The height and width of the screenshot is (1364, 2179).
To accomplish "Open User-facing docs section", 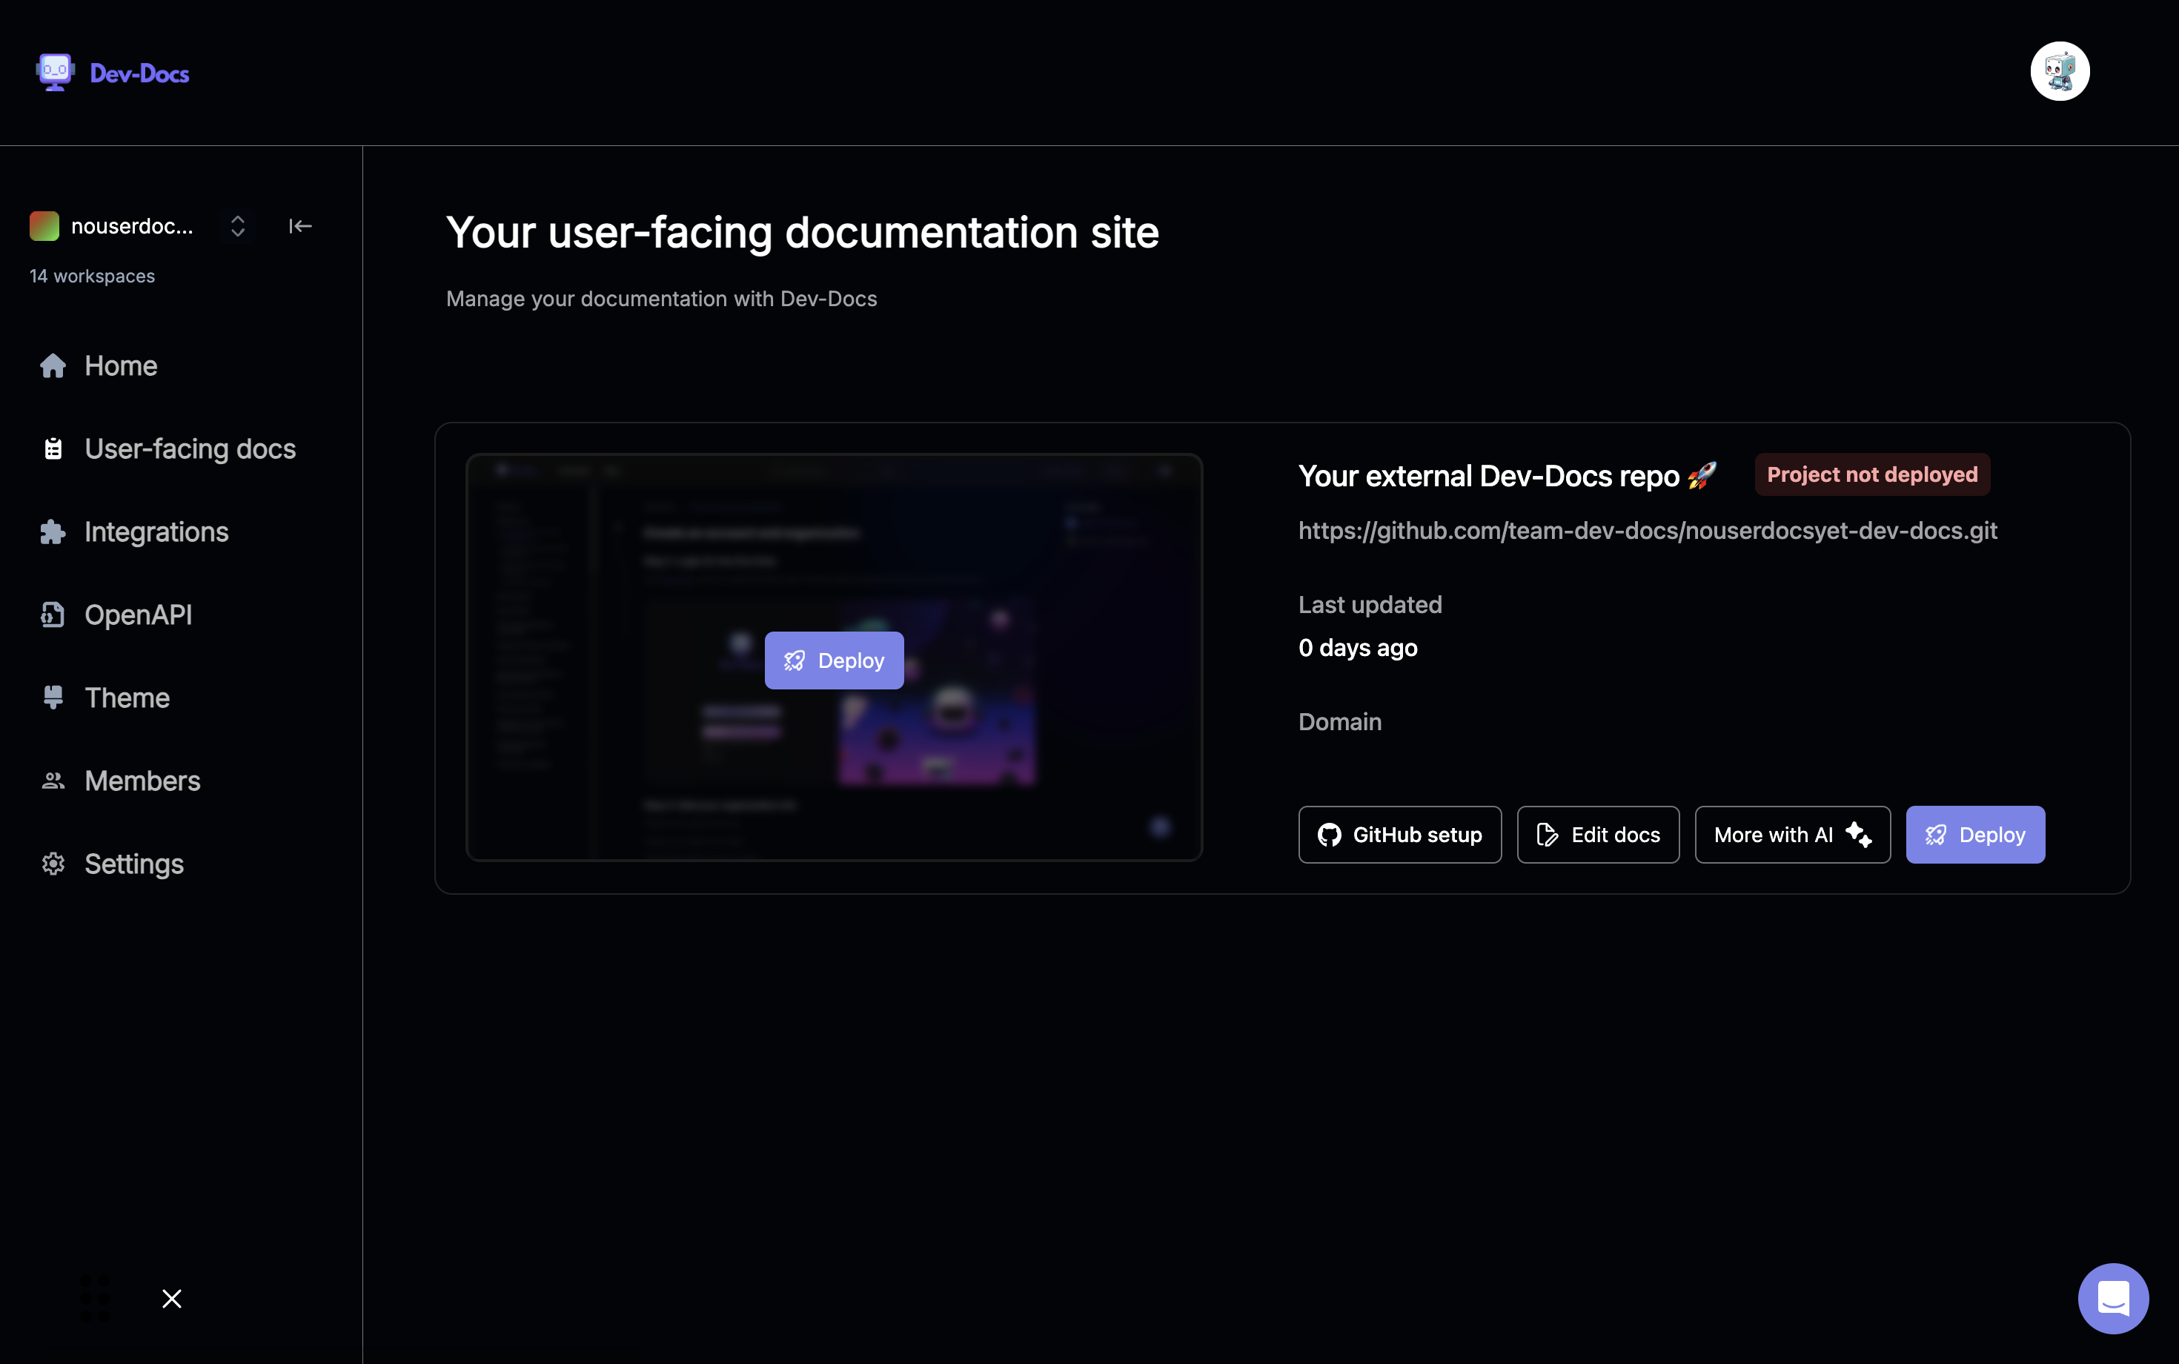I will pyautogui.click(x=190, y=448).
